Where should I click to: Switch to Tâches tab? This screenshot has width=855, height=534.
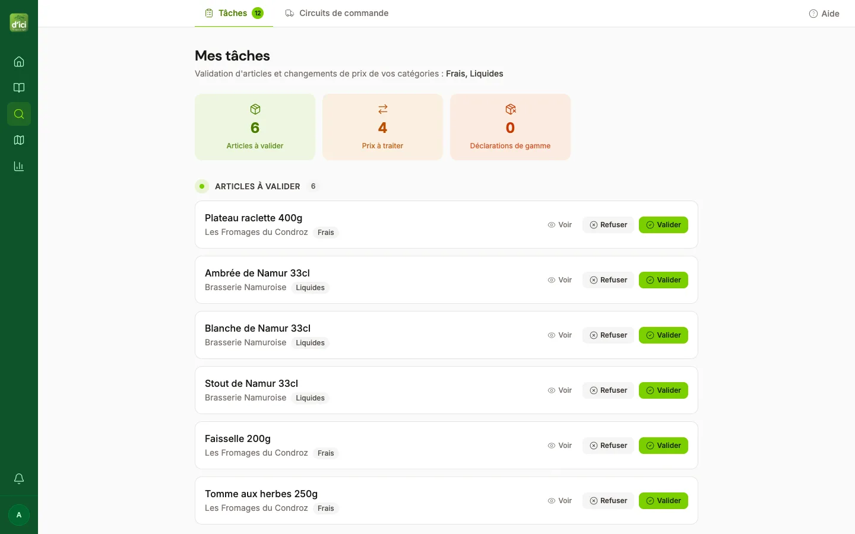(234, 13)
